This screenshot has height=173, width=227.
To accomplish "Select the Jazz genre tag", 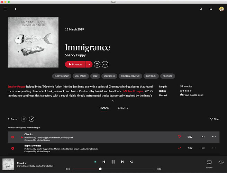I will pos(95,76).
